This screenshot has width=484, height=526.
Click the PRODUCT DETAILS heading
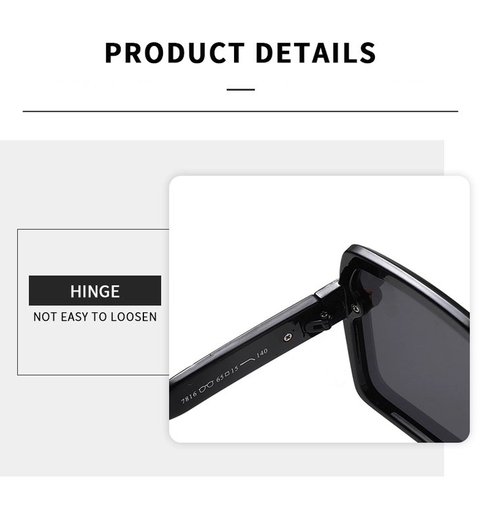coord(240,53)
